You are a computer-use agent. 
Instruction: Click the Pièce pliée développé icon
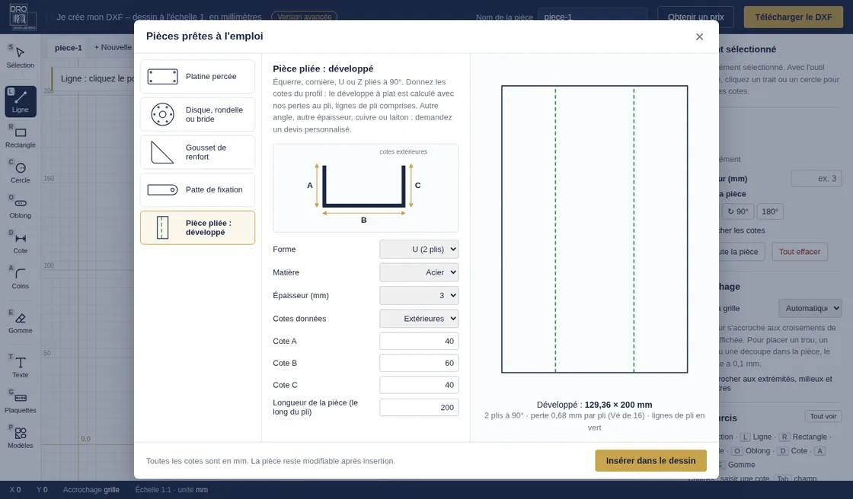(163, 227)
